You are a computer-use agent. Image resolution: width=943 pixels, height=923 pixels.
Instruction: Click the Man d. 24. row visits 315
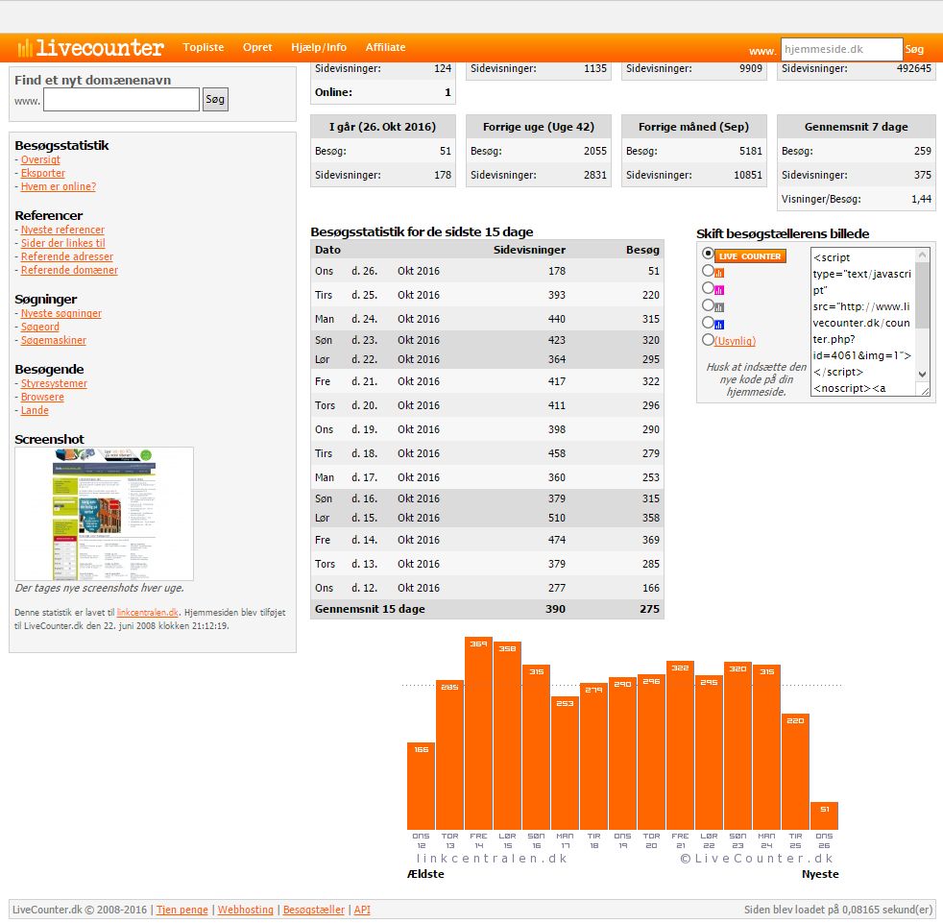coord(651,319)
